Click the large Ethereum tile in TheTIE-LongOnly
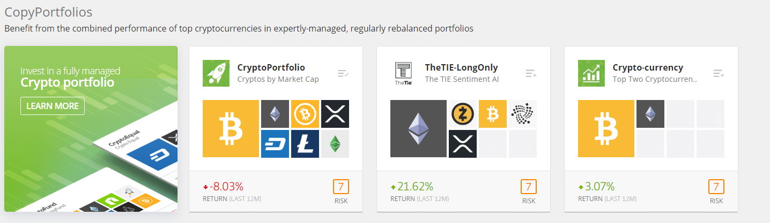Screen dimensions: 770x223 click(x=418, y=129)
